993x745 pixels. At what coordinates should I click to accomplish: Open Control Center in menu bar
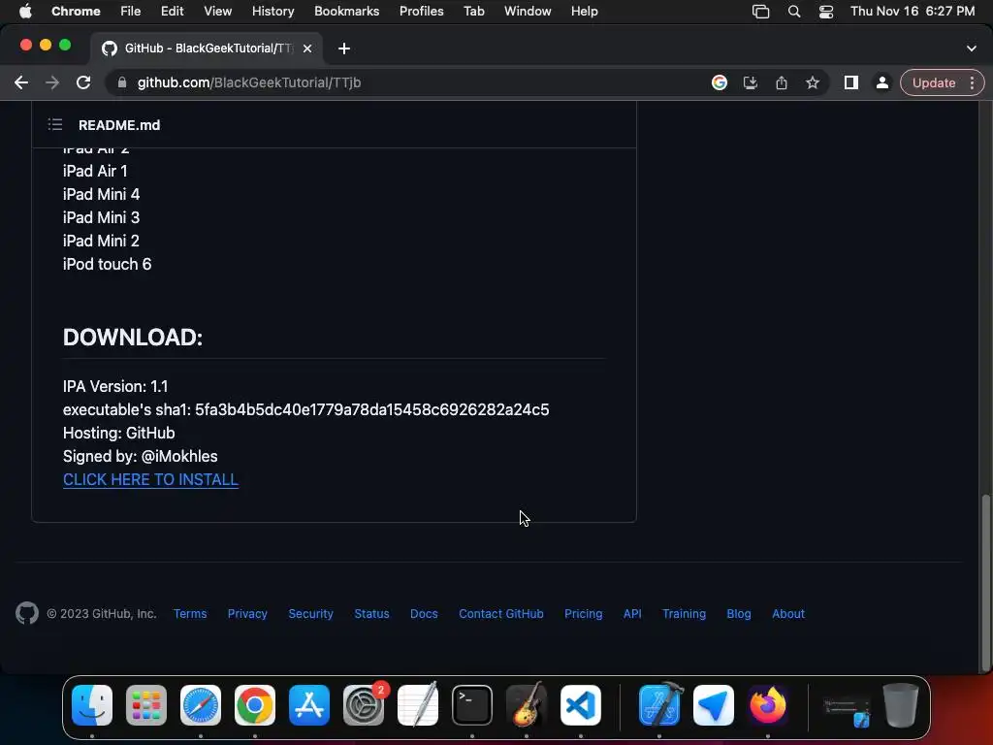826,12
